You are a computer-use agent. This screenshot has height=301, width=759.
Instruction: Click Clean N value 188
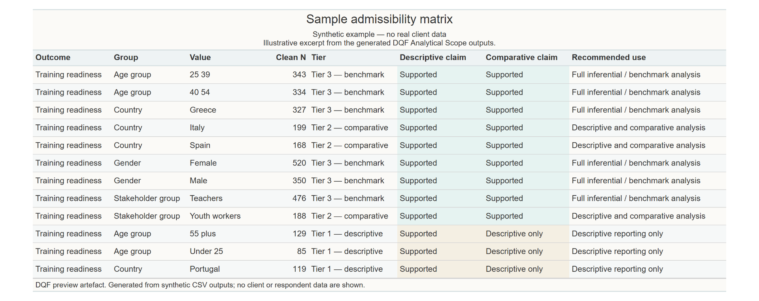[x=299, y=216]
